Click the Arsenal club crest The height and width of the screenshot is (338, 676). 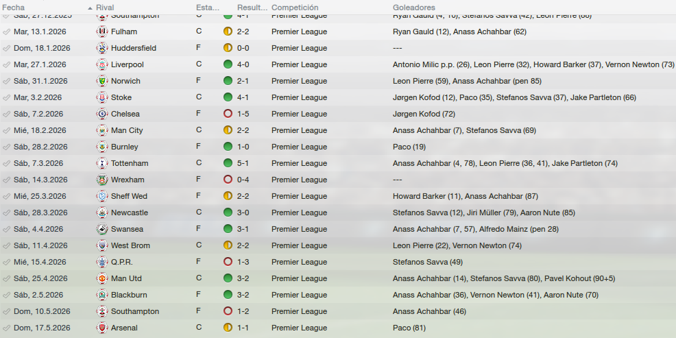point(101,328)
